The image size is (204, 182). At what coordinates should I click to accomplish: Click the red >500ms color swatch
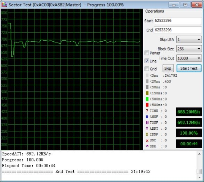coord(147,105)
